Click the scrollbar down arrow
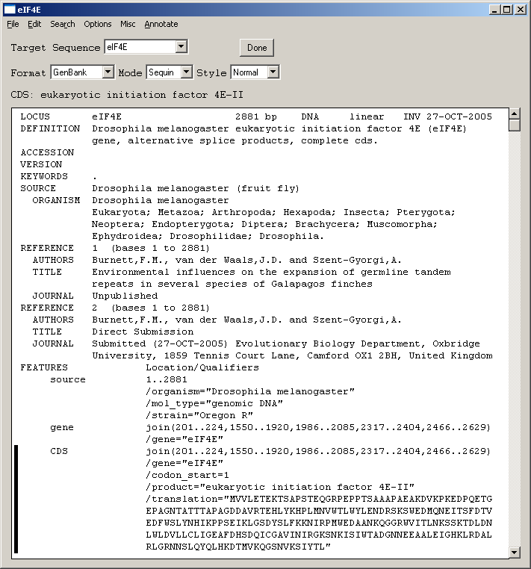Viewport: 531px width, 569px height. (x=514, y=552)
